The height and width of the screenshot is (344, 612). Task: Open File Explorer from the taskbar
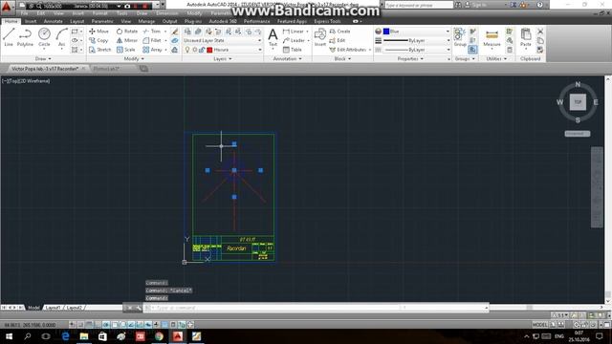(x=84, y=336)
